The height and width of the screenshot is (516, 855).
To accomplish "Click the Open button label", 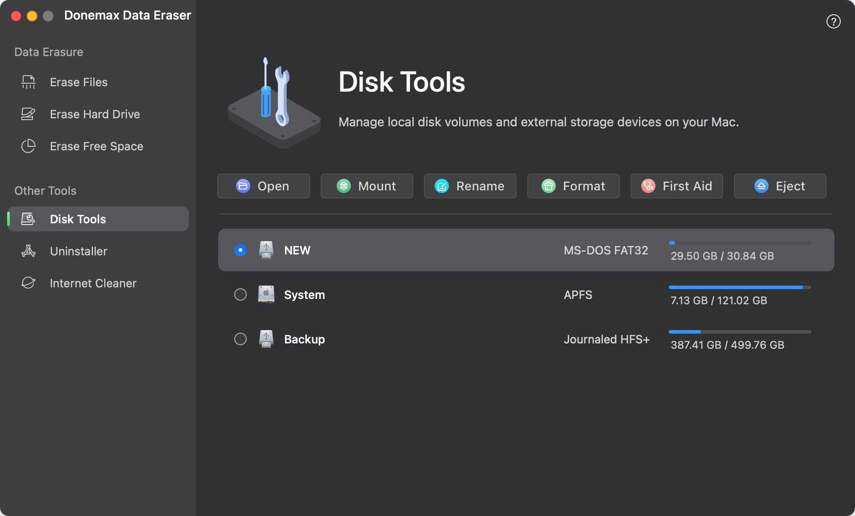I will pyautogui.click(x=273, y=186).
